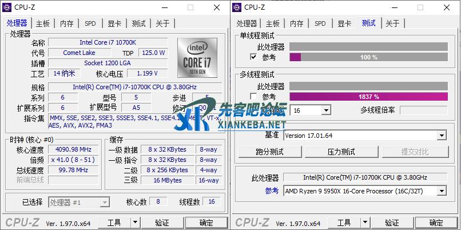Enable the multi-thread 参考 checkbox
The width and height of the screenshot is (461, 230).
click(253, 97)
